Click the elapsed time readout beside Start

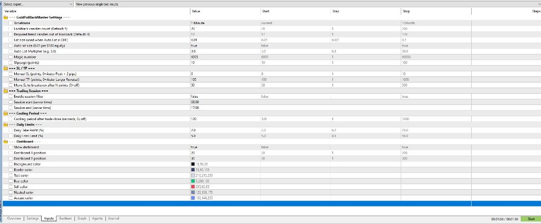505,219
